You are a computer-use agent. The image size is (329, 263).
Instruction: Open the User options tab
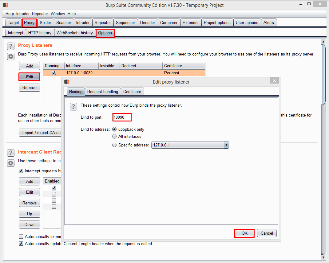click(247, 23)
